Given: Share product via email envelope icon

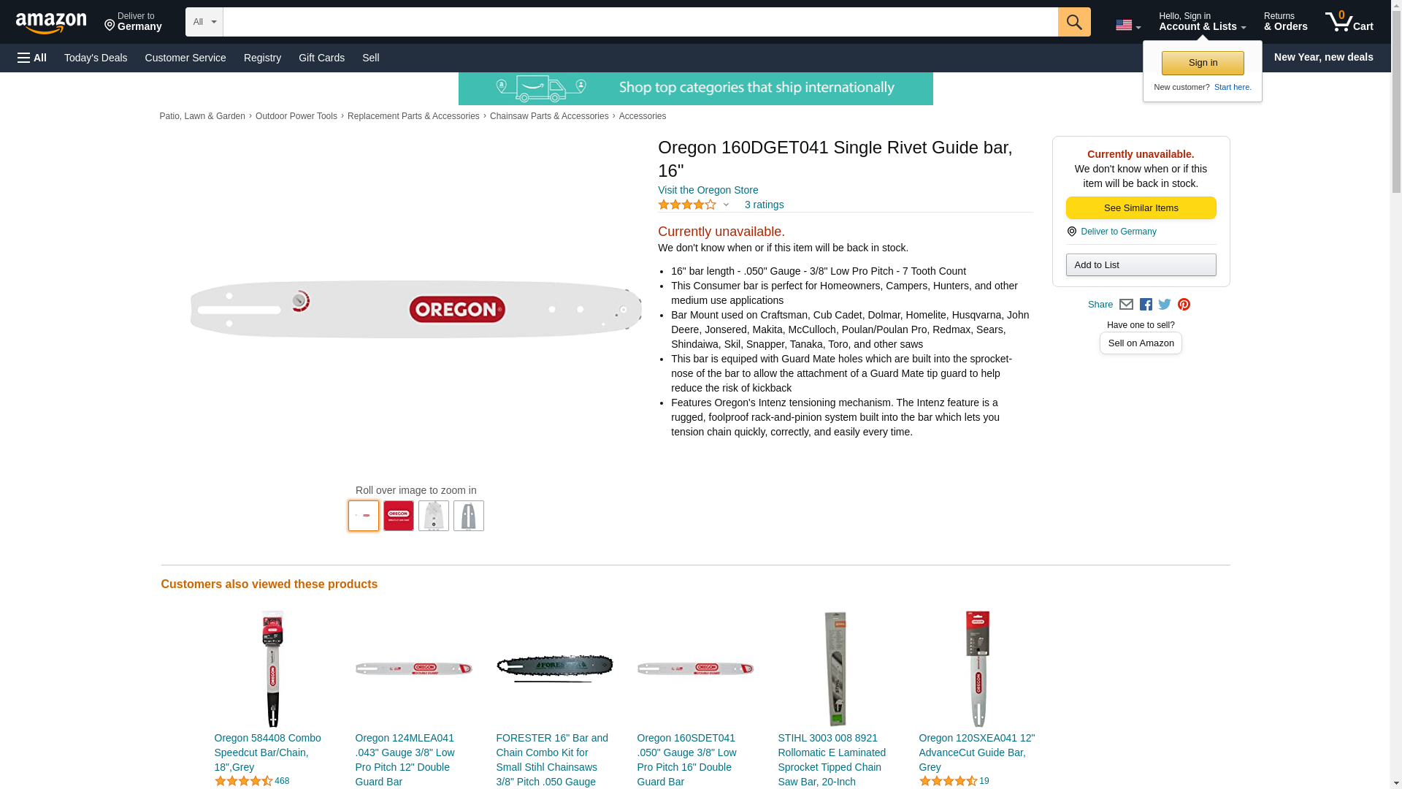Looking at the screenshot, I should click(1126, 305).
